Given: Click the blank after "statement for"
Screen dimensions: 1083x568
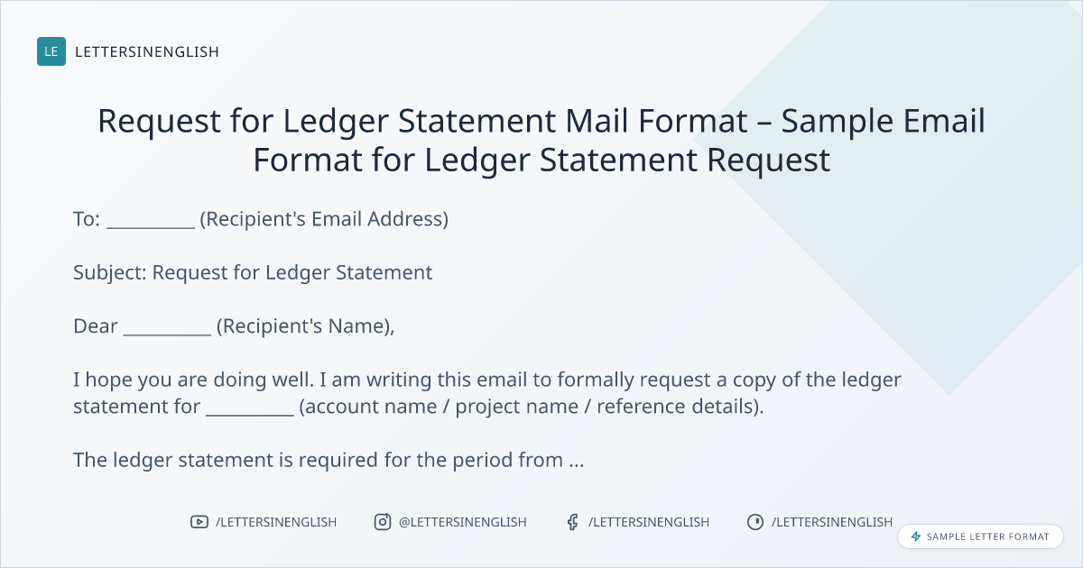Looking at the screenshot, I should tap(250, 407).
